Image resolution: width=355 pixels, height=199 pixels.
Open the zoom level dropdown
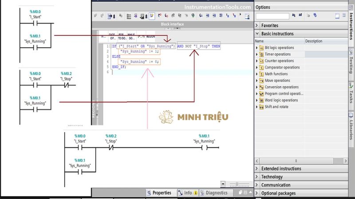223,184
